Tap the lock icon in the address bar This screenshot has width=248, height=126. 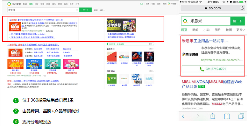click(x=206, y=8)
